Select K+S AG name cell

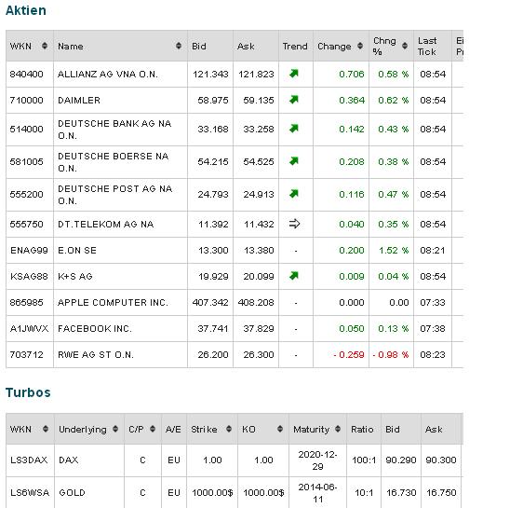click(x=120, y=276)
